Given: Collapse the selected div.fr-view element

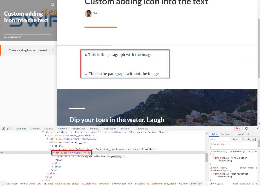Looking at the screenshot, I should tap(53, 153).
